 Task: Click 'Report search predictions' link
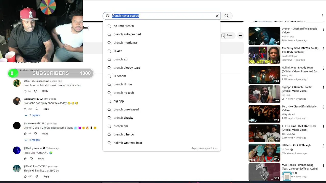pos(205,148)
